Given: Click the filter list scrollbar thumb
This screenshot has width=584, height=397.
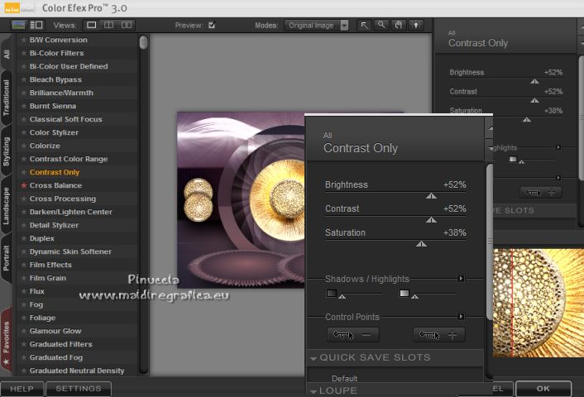Looking at the screenshot, I should point(143,42).
